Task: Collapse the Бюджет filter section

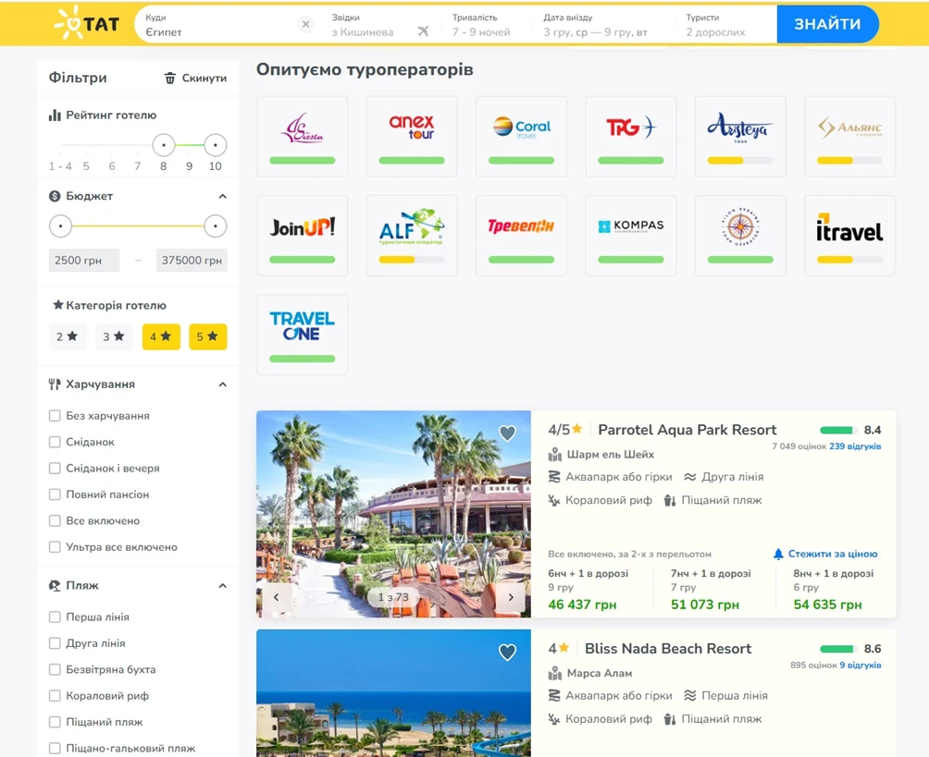Action: 222,197
